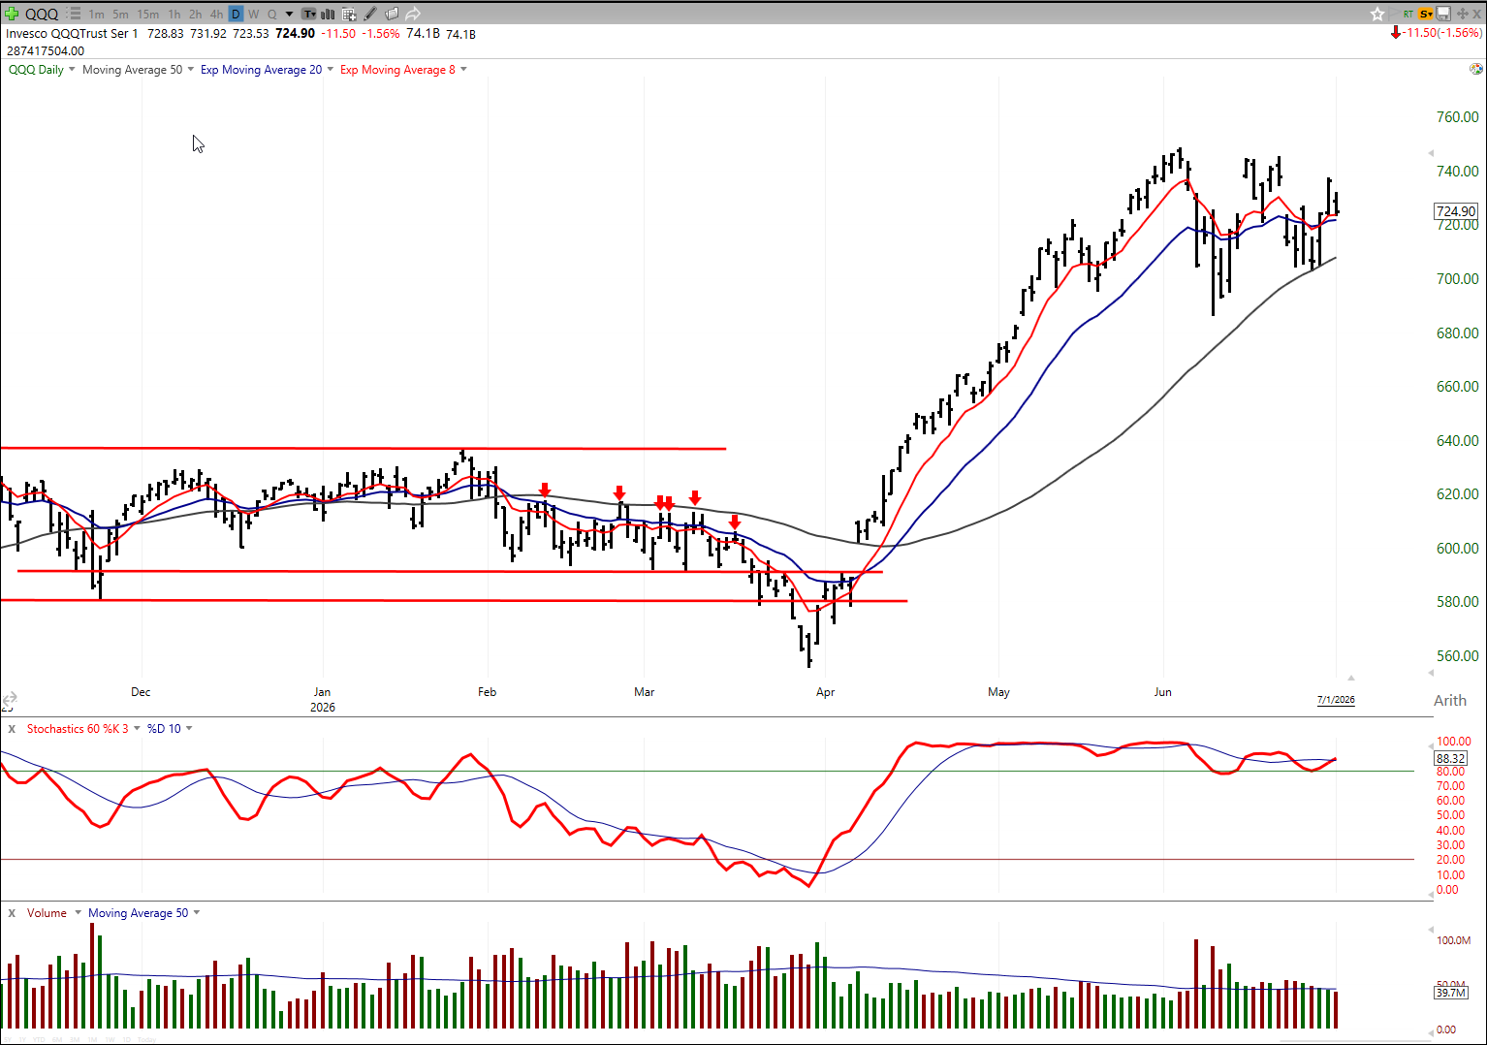Open the Moving Average 50 price dropdown arrow
1487x1045 pixels.
point(190,70)
